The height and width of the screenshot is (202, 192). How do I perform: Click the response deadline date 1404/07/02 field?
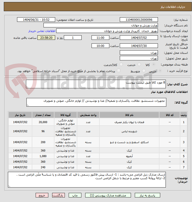tap(139, 38)
